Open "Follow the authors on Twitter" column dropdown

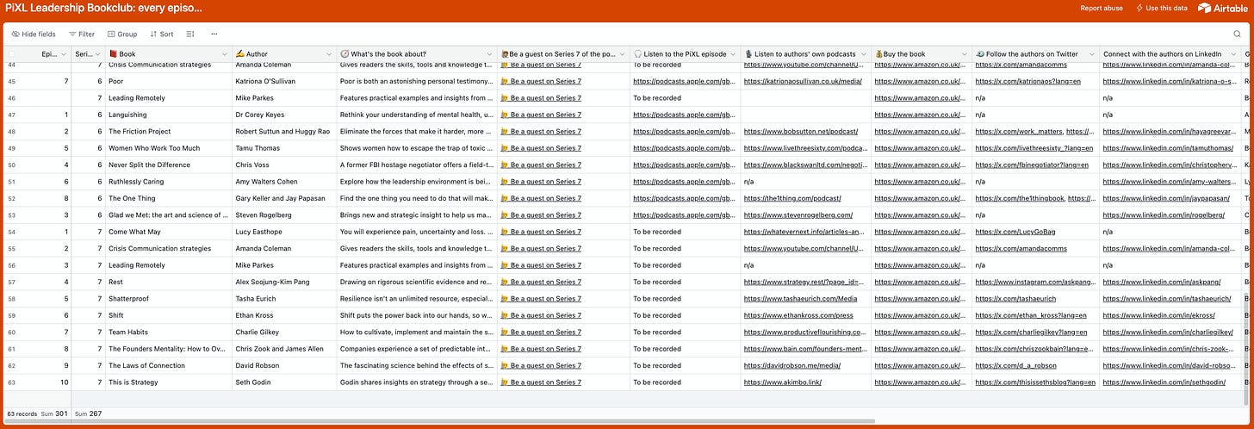[1091, 53]
